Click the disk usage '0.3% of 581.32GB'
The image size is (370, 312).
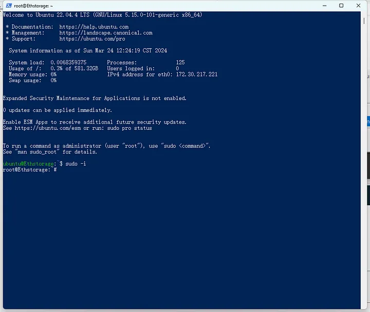click(x=75, y=68)
